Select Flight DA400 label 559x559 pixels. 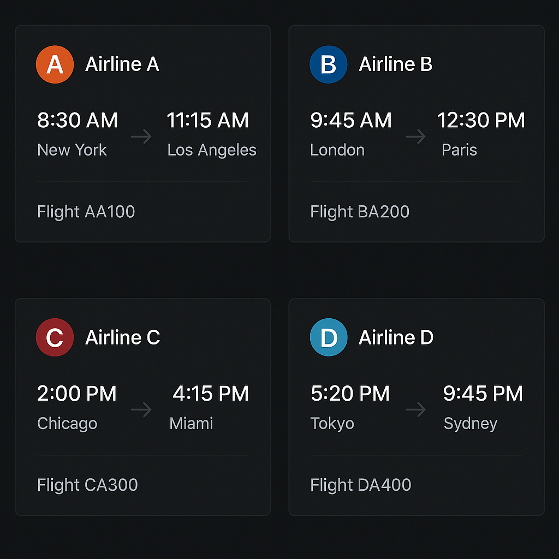pos(360,485)
